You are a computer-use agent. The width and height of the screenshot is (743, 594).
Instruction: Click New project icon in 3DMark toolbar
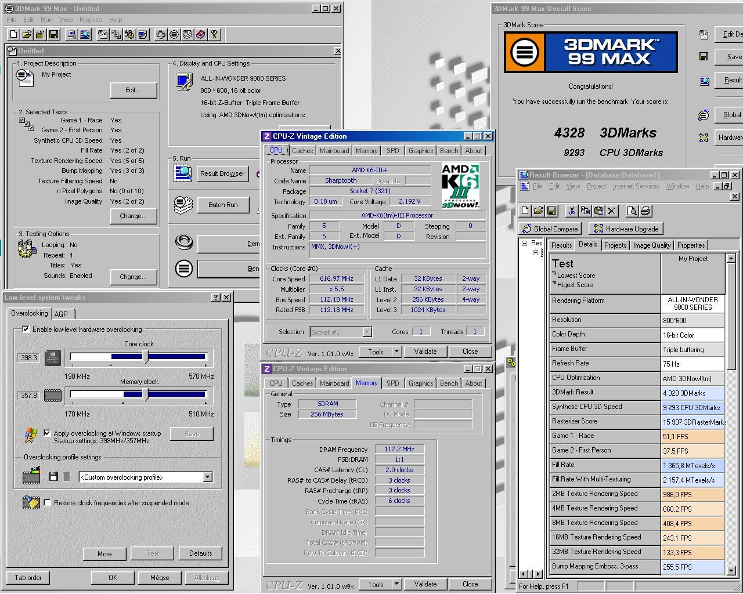point(14,35)
